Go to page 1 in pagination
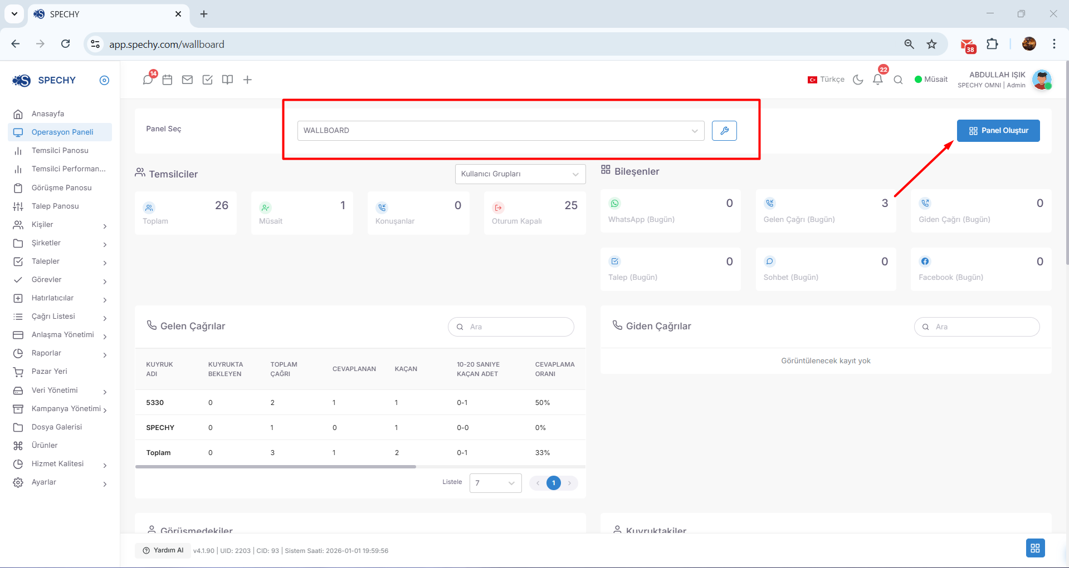1069x568 pixels. [x=553, y=483]
